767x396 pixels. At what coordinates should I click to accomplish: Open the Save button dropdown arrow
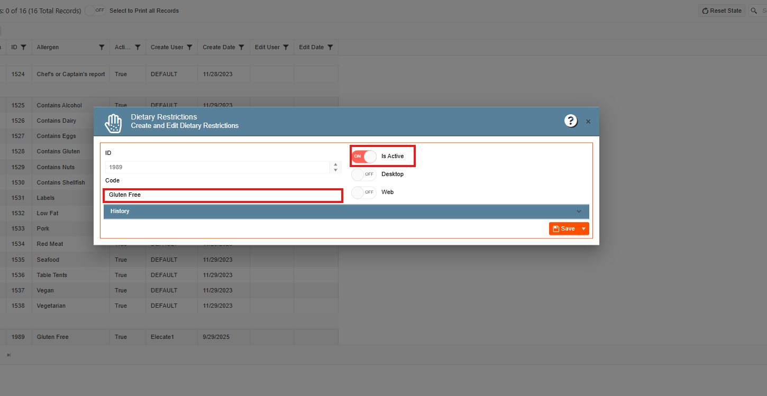(x=584, y=228)
